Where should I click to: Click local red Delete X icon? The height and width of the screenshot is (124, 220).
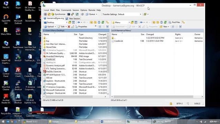point(69,27)
